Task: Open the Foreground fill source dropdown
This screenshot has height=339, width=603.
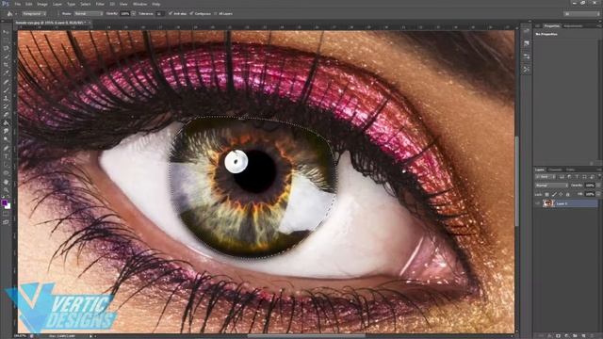Action: point(34,13)
